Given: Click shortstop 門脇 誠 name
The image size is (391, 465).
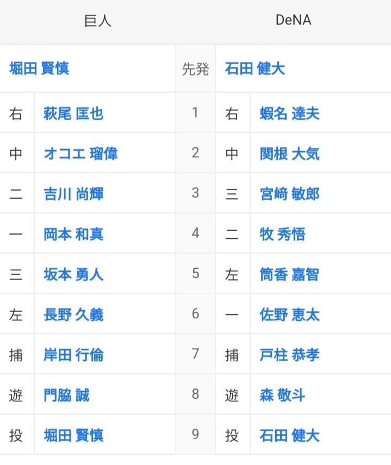Looking at the screenshot, I should [x=66, y=395].
